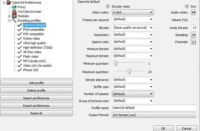Click the checkmark icon beside iPhone 3GS
The image size is (200, 131).
pos(20,70)
